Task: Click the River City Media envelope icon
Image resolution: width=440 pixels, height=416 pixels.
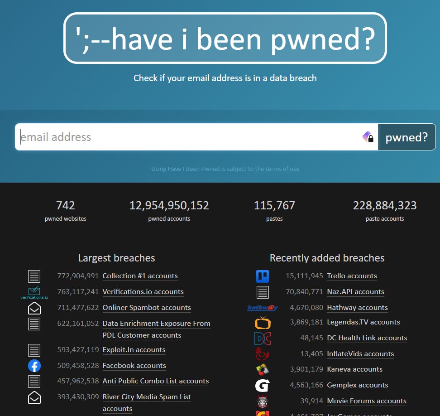Action: tap(34, 397)
